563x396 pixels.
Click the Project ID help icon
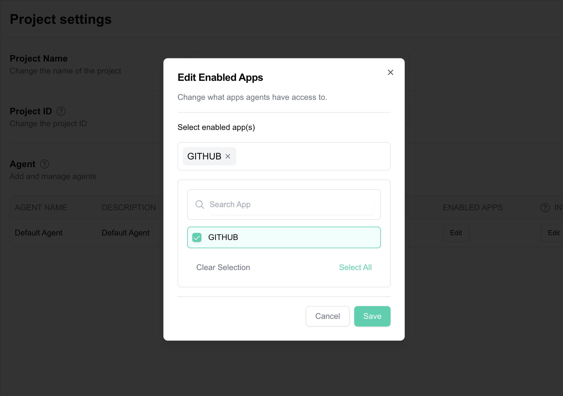[61, 111]
